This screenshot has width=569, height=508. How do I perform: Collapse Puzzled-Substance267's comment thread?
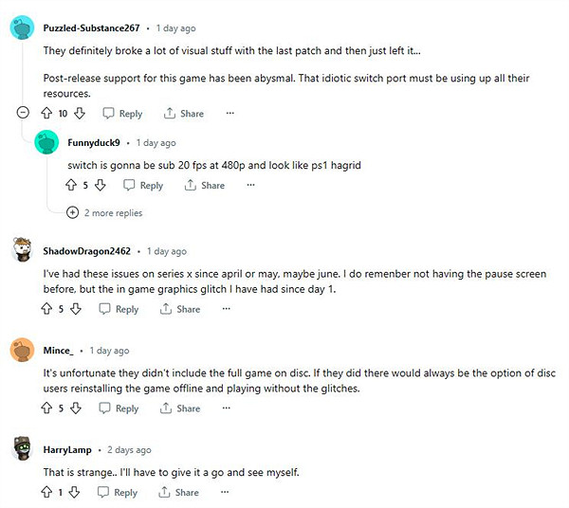tap(23, 114)
